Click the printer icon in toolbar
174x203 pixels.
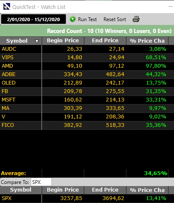136,19
